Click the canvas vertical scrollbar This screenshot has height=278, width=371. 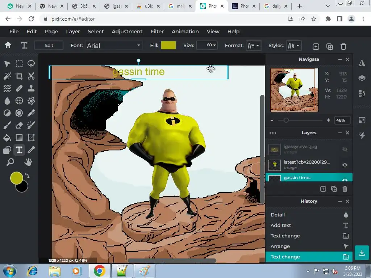point(262,149)
